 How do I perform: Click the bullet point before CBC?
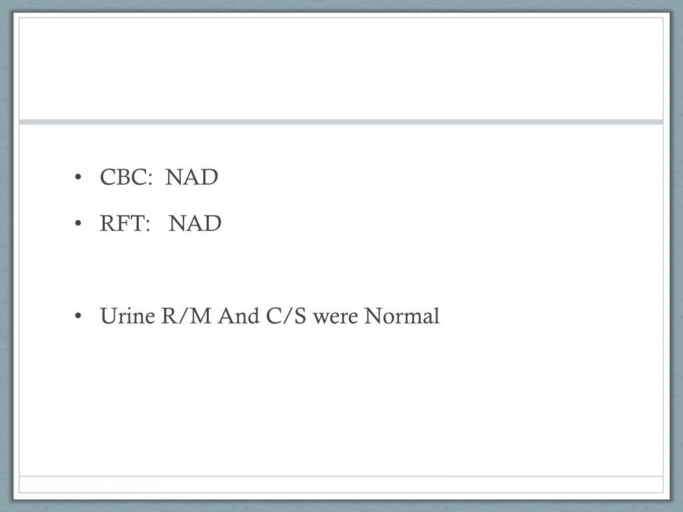click(x=78, y=177)
